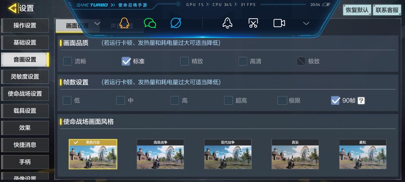Set frame rate to 超高
The image size is (405, 182).
point(228,100)
